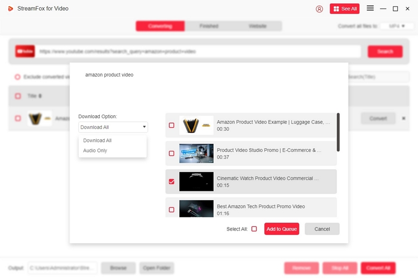The image size is (418, 278).
Task: Click the Luggage Case video thumbnail
Action: (x=196, y=125)
